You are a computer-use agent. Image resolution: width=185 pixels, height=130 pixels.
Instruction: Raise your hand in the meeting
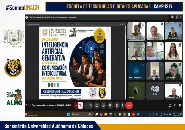pos(117,105)
